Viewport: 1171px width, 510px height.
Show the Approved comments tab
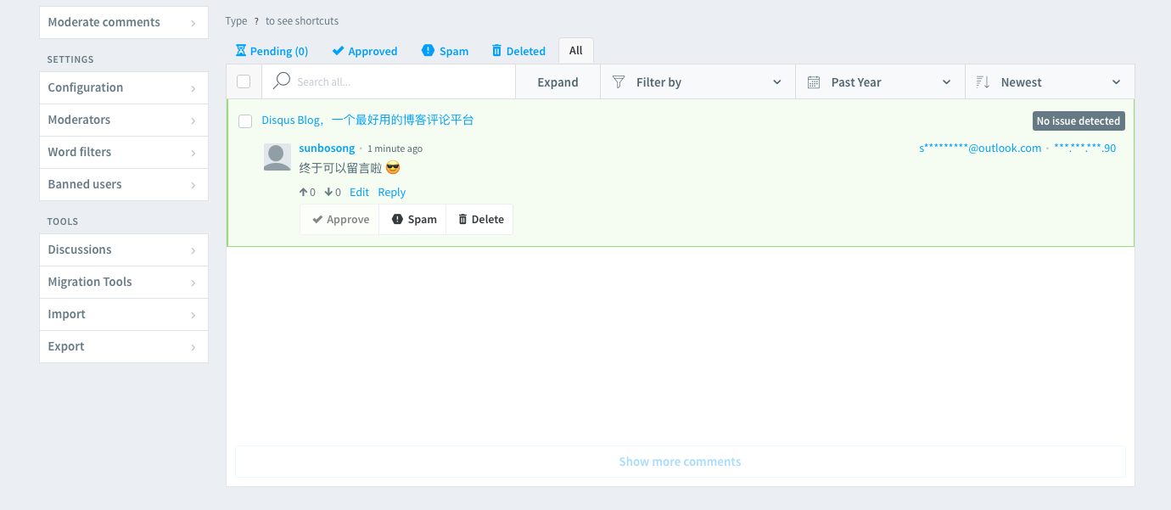364,51
